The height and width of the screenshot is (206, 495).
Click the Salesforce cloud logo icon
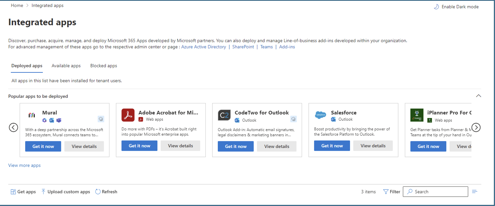320,115
